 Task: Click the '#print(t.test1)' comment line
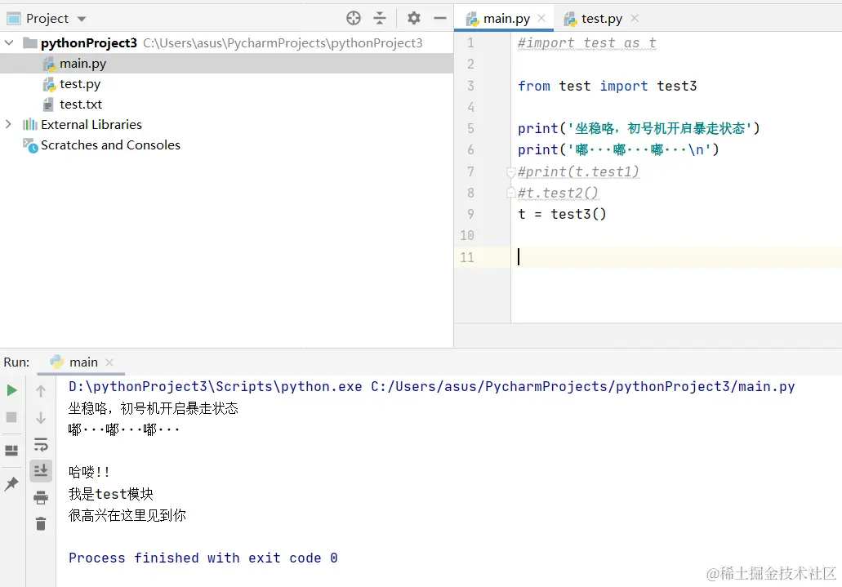[x=578, y=172]
